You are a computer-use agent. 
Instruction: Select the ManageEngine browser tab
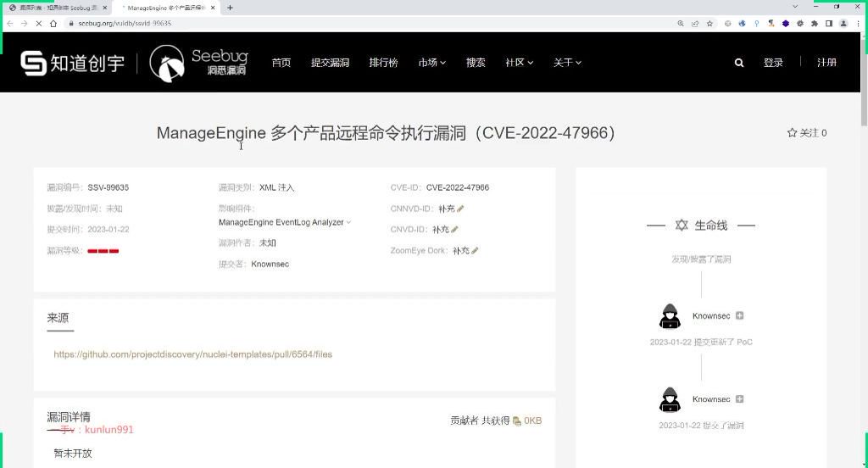click(164, 8)
